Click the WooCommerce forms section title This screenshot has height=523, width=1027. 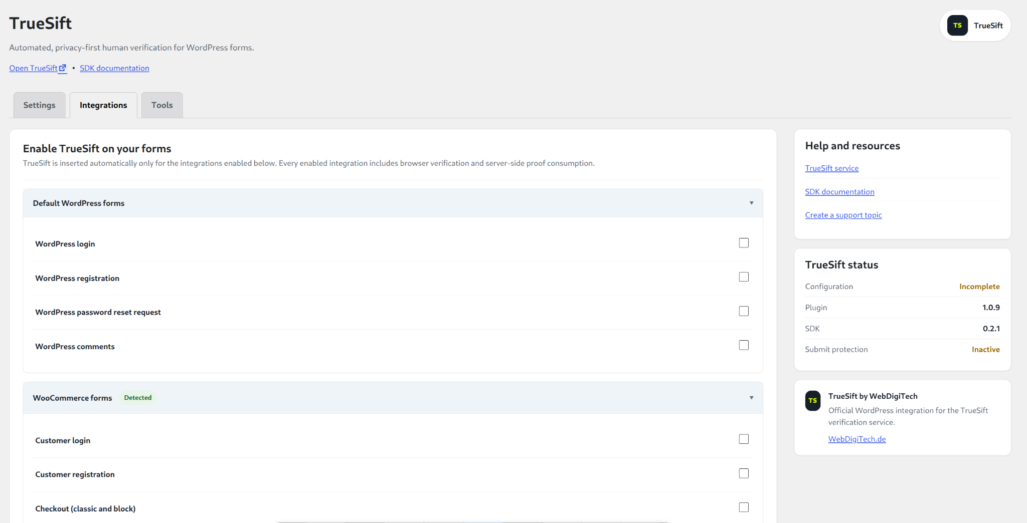pyautogui.click(x=73, y=398)
